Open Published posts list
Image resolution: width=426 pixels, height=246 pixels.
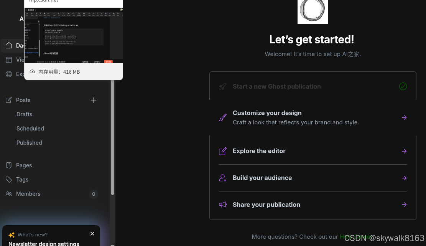[x=29, y=143]
